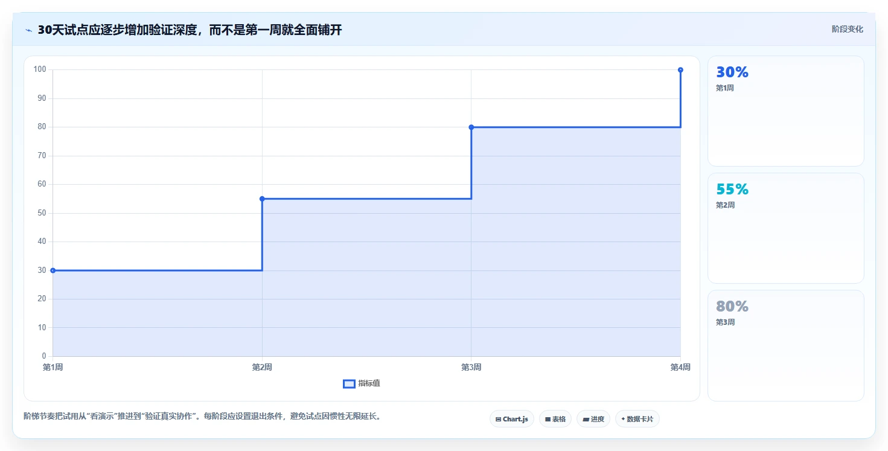
Task: Click the footnote text starting 阶梯节奏
Action: pos(202,417)
